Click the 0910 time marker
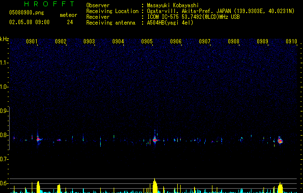Image resolution: width=303 pixels, height=193 pixels. (x=291, y=41)
